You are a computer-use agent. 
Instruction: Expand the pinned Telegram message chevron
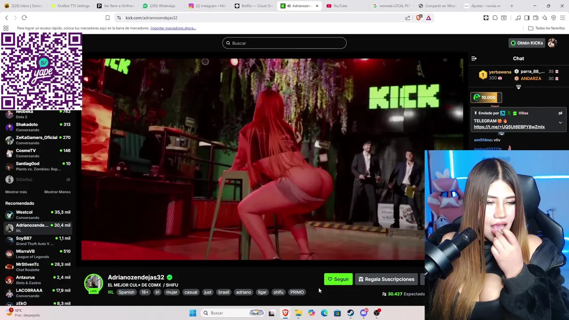tap(560, 123)
